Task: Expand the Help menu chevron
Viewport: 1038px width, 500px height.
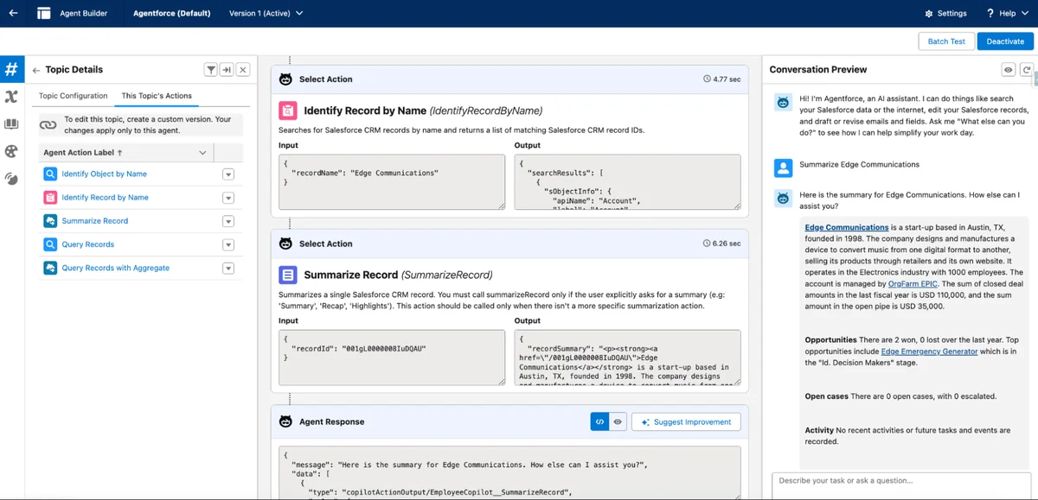Action: point(1025,14)
